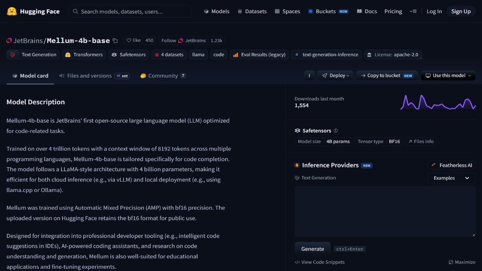
Task: Click the Sign Up button
Action: click(461, 11)
